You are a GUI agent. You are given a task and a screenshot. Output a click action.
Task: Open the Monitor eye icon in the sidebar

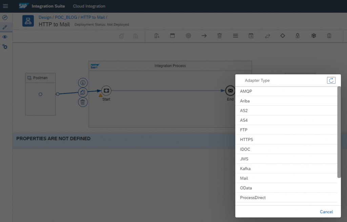click(5, 37)
